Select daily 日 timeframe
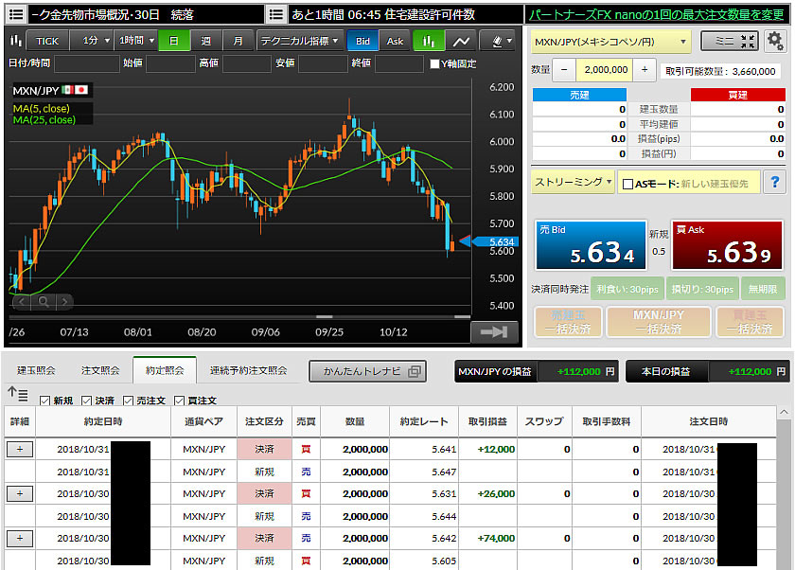795x570 pixels. [x=174, y=41]
